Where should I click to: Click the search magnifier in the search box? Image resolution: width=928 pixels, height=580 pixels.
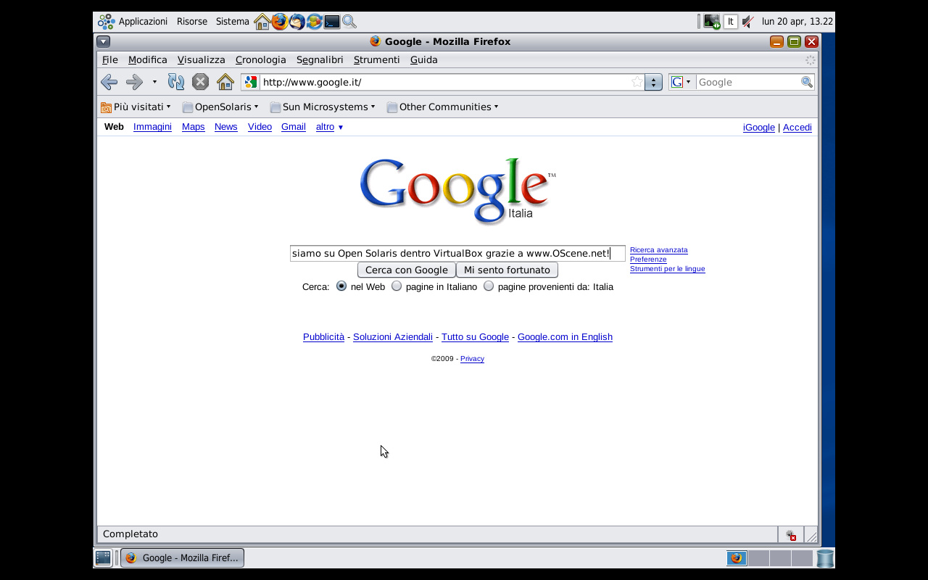(806, 82)
